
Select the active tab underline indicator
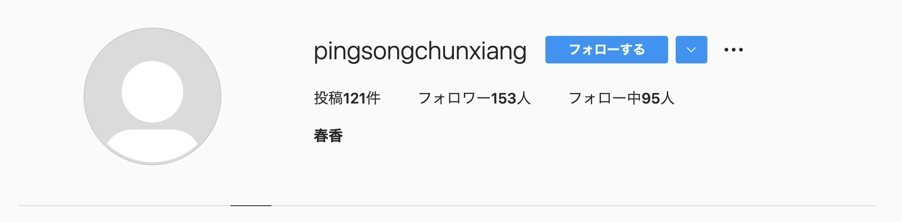[251, 206]
